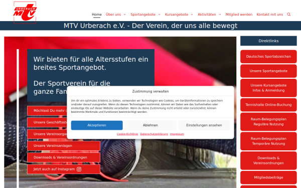301x188 pixels.
Task: Open the Mitglied werden page
Action: [x=239, y=15]
